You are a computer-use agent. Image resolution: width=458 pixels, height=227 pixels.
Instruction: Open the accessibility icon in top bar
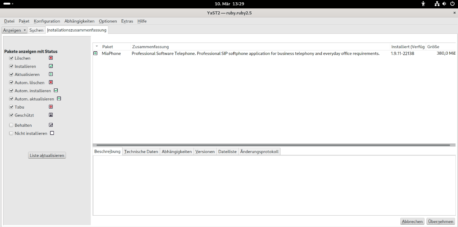[x=423, y=4]
